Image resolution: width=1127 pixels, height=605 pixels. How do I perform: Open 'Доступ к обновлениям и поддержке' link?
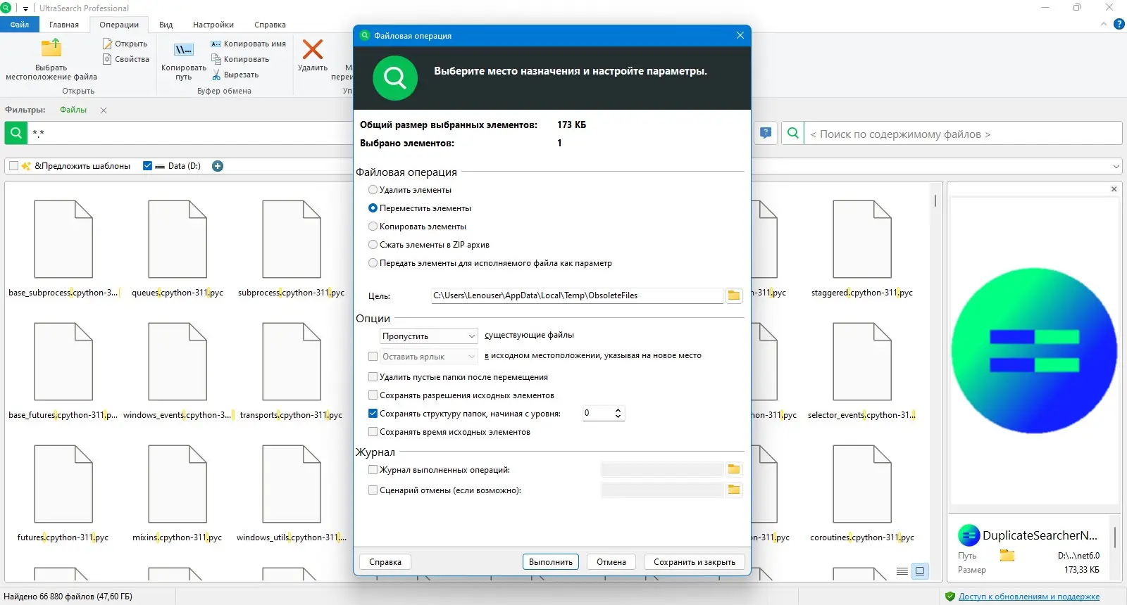pos(1029,597)
